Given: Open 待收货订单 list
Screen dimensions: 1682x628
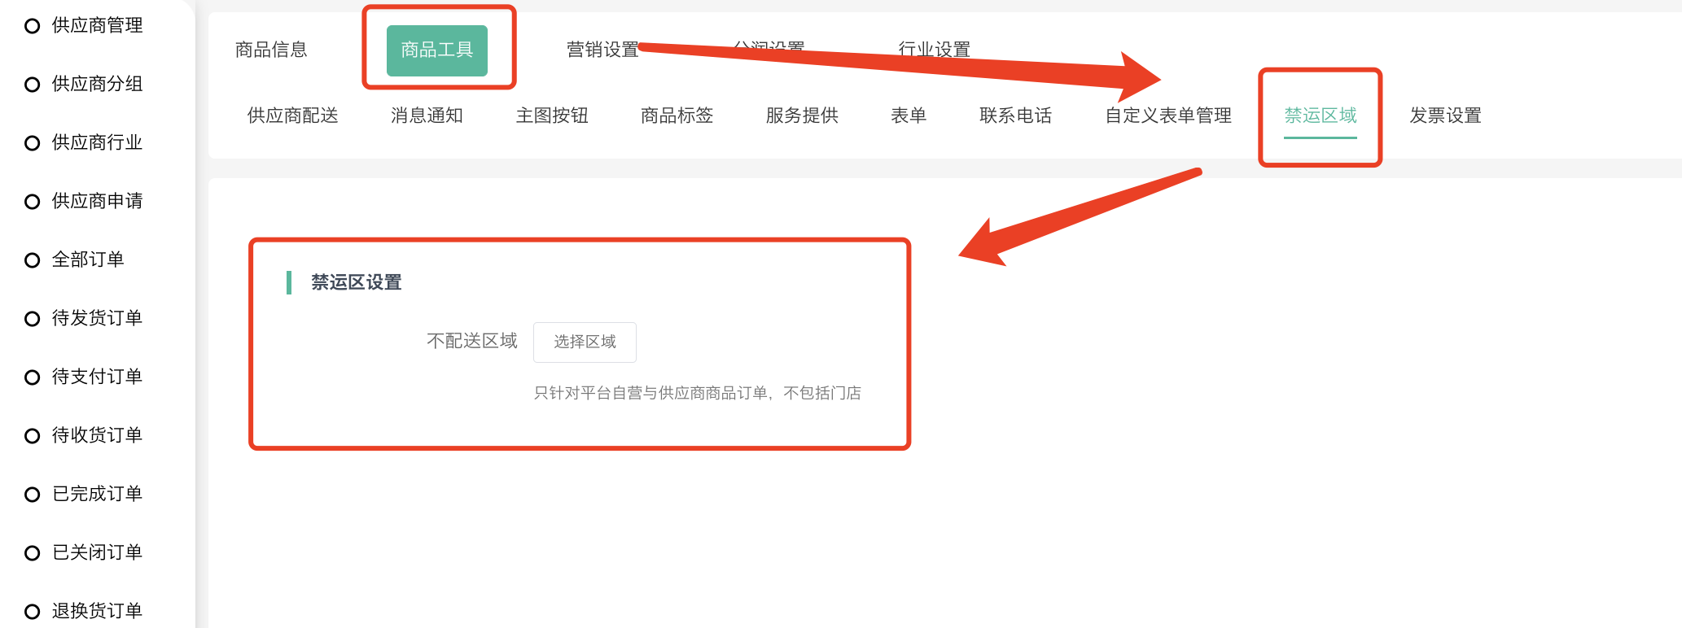Looking at the screenshot, I should coord(97,435).
